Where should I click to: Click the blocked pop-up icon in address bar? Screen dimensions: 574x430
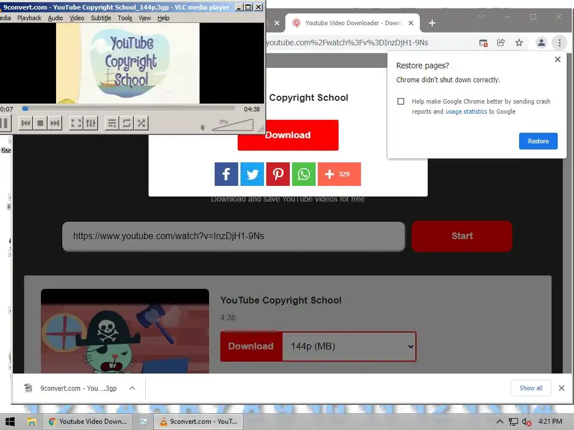coord(483,43)
